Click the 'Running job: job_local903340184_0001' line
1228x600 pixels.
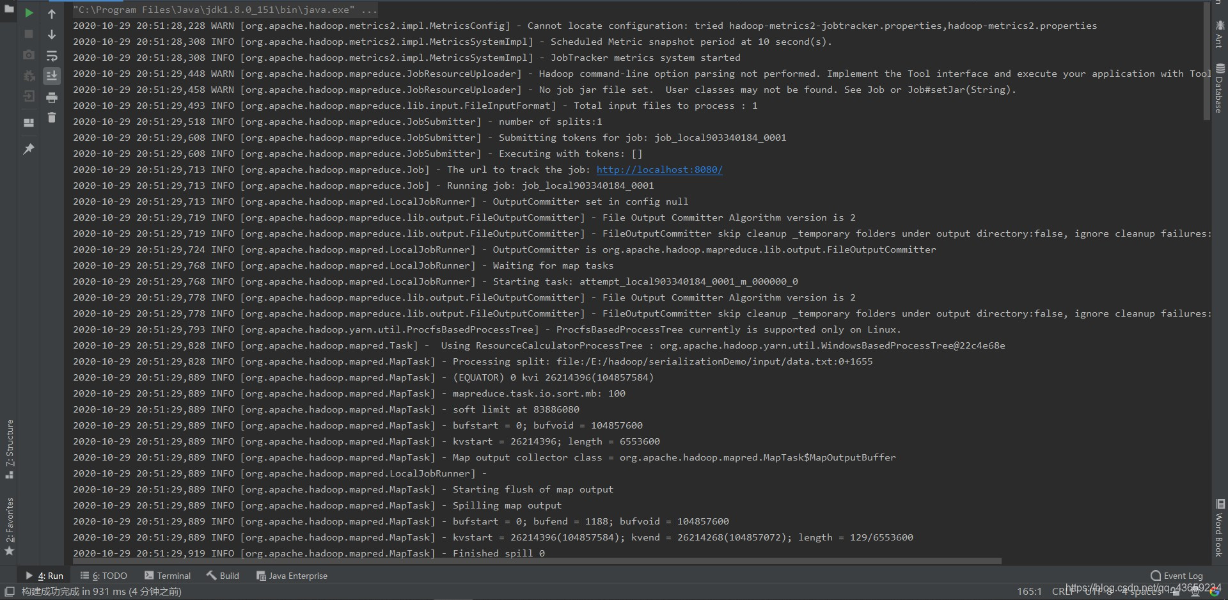coord(363,186)
